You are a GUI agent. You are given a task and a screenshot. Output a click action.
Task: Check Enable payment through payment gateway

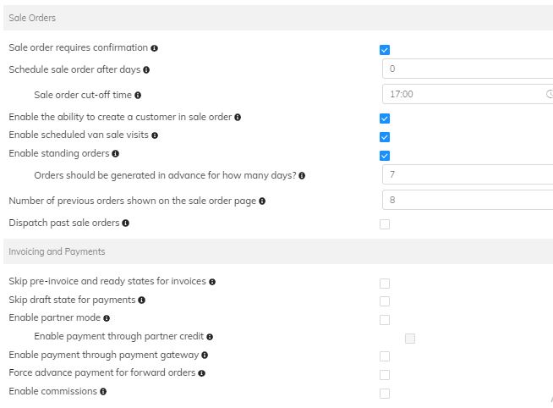pos(385,356)
